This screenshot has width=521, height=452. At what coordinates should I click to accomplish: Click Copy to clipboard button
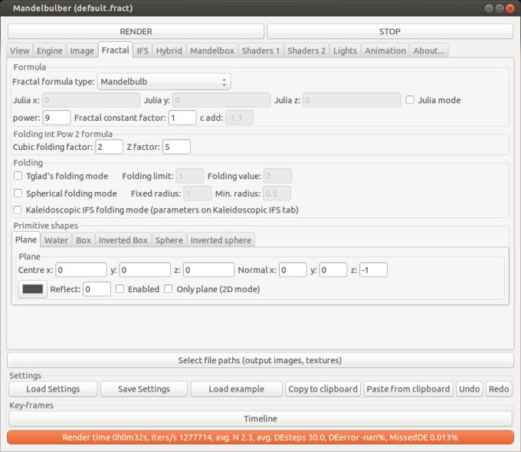click(x=323, y=389)
